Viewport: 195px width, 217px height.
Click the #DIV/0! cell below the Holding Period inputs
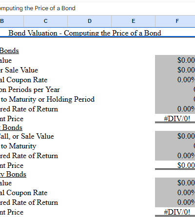tap(175, 119)
